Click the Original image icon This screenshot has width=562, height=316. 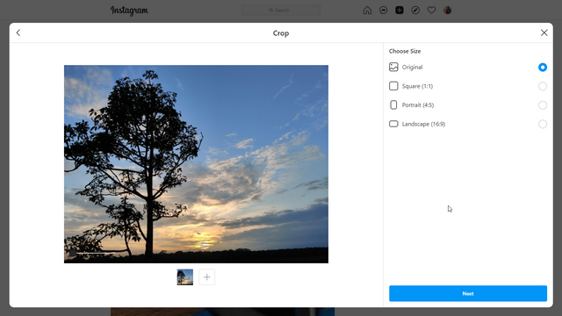click(x=393, y=67)
